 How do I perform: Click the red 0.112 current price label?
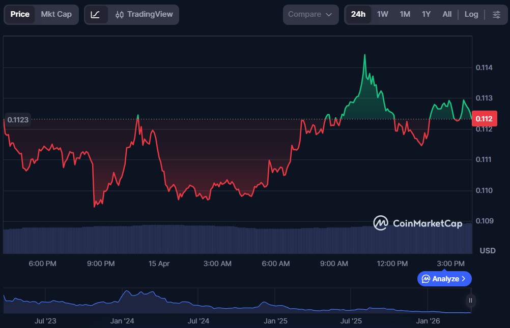tap(484, 118)
